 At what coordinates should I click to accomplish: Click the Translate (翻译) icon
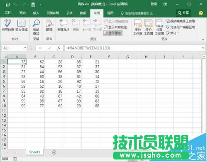click(x=49, y=25)
